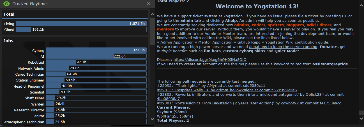The height and width of the screenshot is (127, 364).
Task: Click player name WolfFang55 (58ms)
Action: [x=174, y=116]
